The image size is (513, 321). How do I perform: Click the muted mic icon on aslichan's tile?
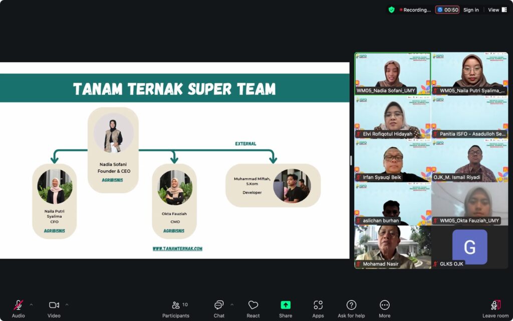pos(359,221)
